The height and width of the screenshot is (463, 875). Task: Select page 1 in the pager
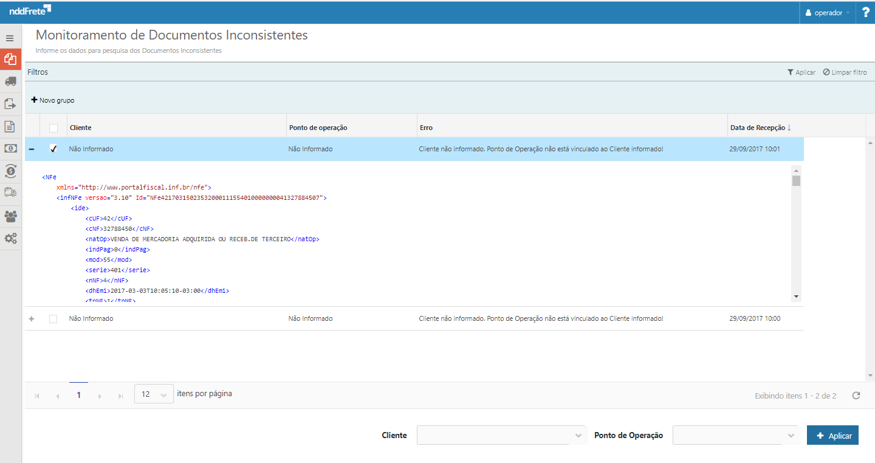[x=79, y=395]
